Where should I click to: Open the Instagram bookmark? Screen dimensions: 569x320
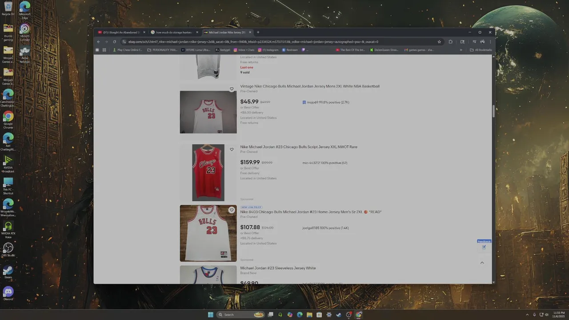[268, 50]
